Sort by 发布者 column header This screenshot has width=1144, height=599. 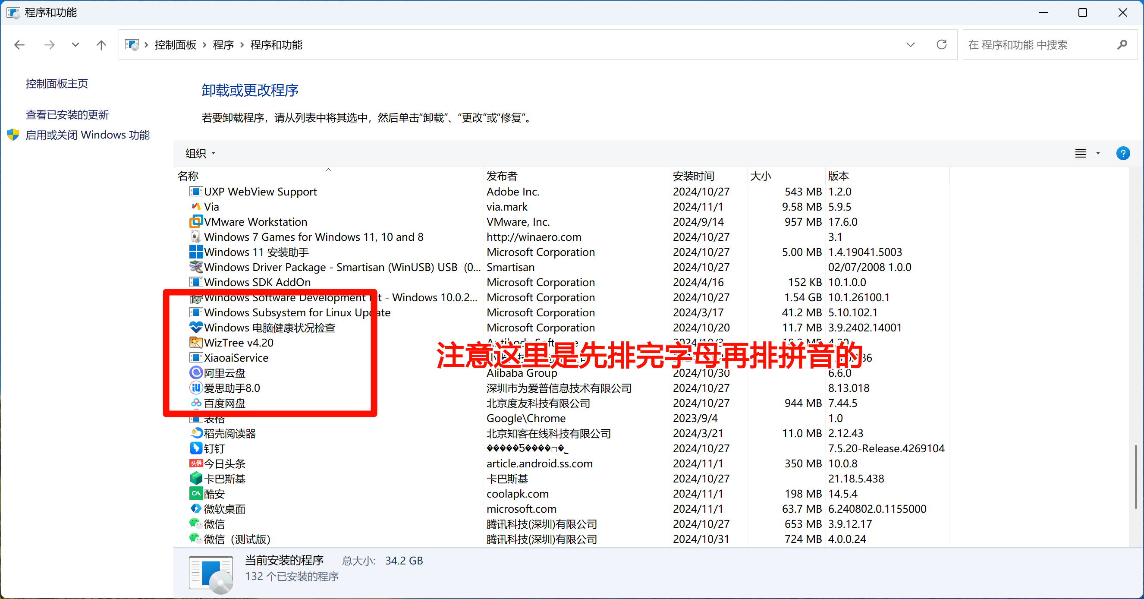point(576,176)
